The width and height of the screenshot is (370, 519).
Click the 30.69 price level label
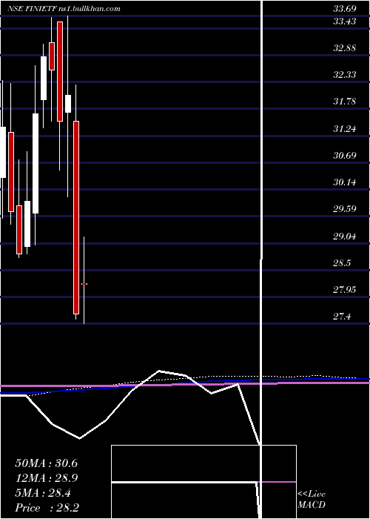click(344, 156)
